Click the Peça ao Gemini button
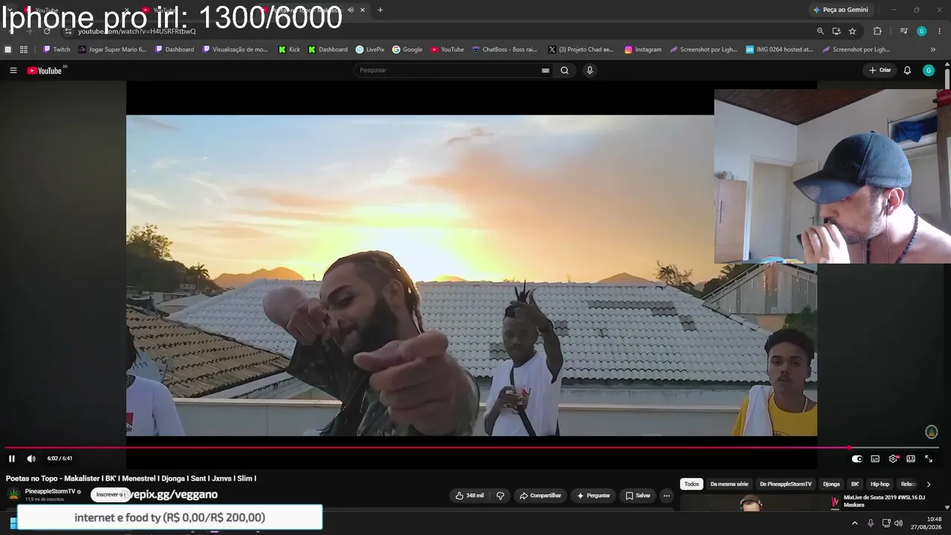 [x=840, y=10]
